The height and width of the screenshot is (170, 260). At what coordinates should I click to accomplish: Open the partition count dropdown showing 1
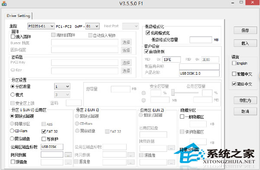pos(62,86)
